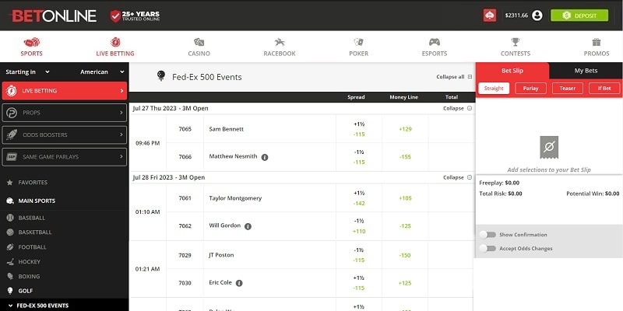Go to the Casino section
Screen dimensions: 623x311
click(199, 47)
